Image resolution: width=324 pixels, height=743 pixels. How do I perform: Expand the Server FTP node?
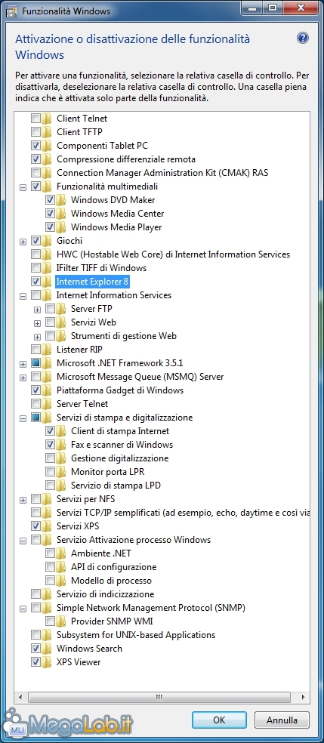click(38, 310)
